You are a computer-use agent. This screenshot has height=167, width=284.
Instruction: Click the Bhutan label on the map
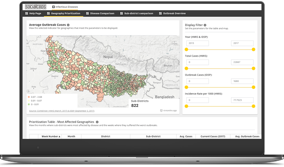click(168, 66)
